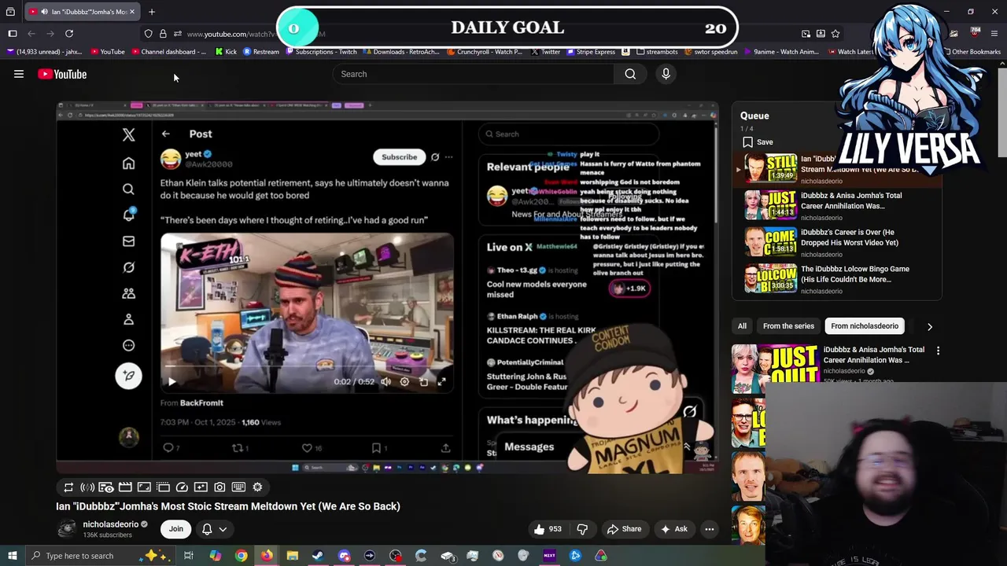Open the Subscriptions - Twitch bookmark

[x=322, y=52]
